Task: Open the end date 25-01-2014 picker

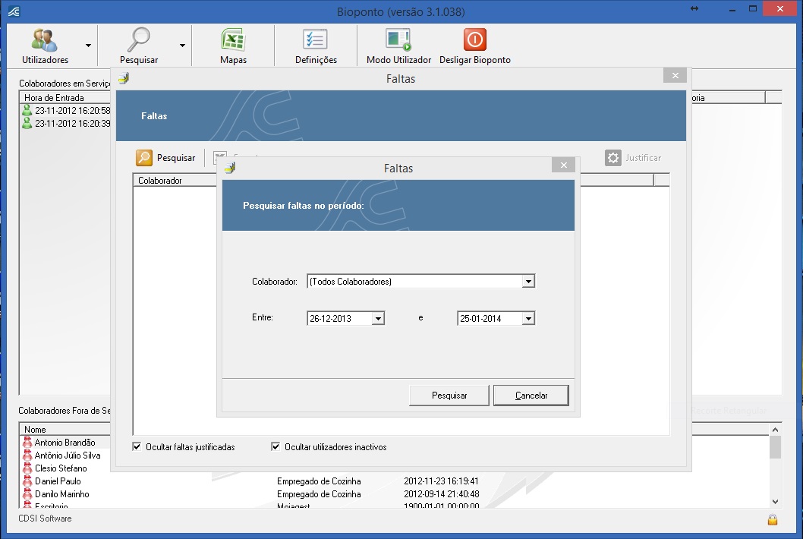Action: (528, 319)
